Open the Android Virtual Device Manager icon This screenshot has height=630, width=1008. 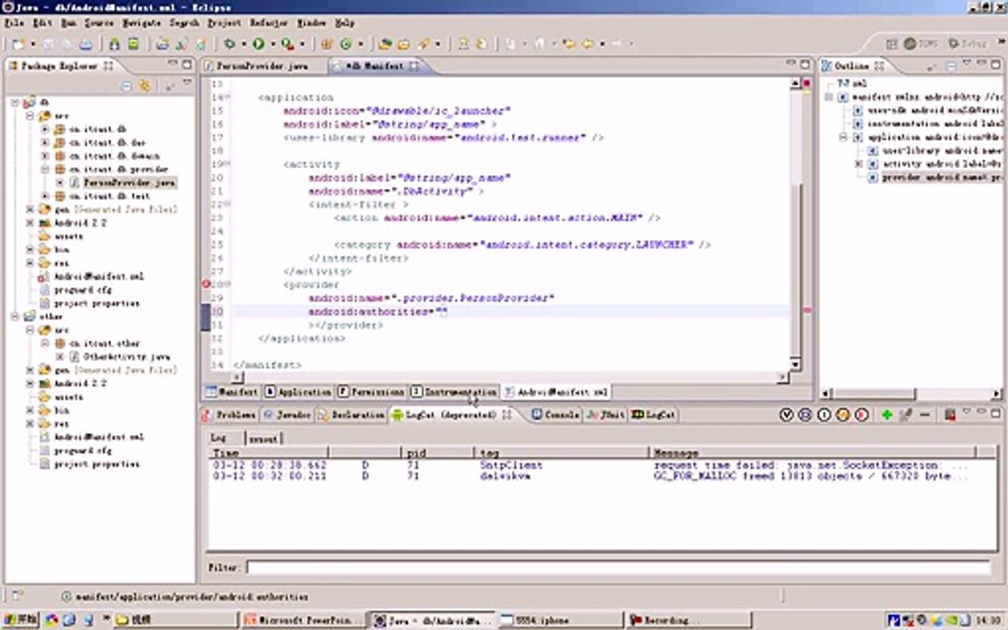tap(133, 44)
